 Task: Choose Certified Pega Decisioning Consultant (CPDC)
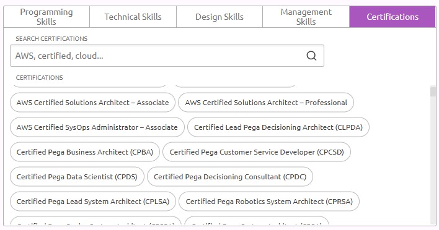(230, 177)
